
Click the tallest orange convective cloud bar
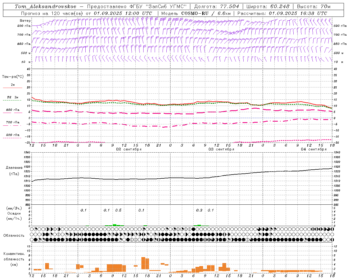pyautogui.click(x=143, y=263)
